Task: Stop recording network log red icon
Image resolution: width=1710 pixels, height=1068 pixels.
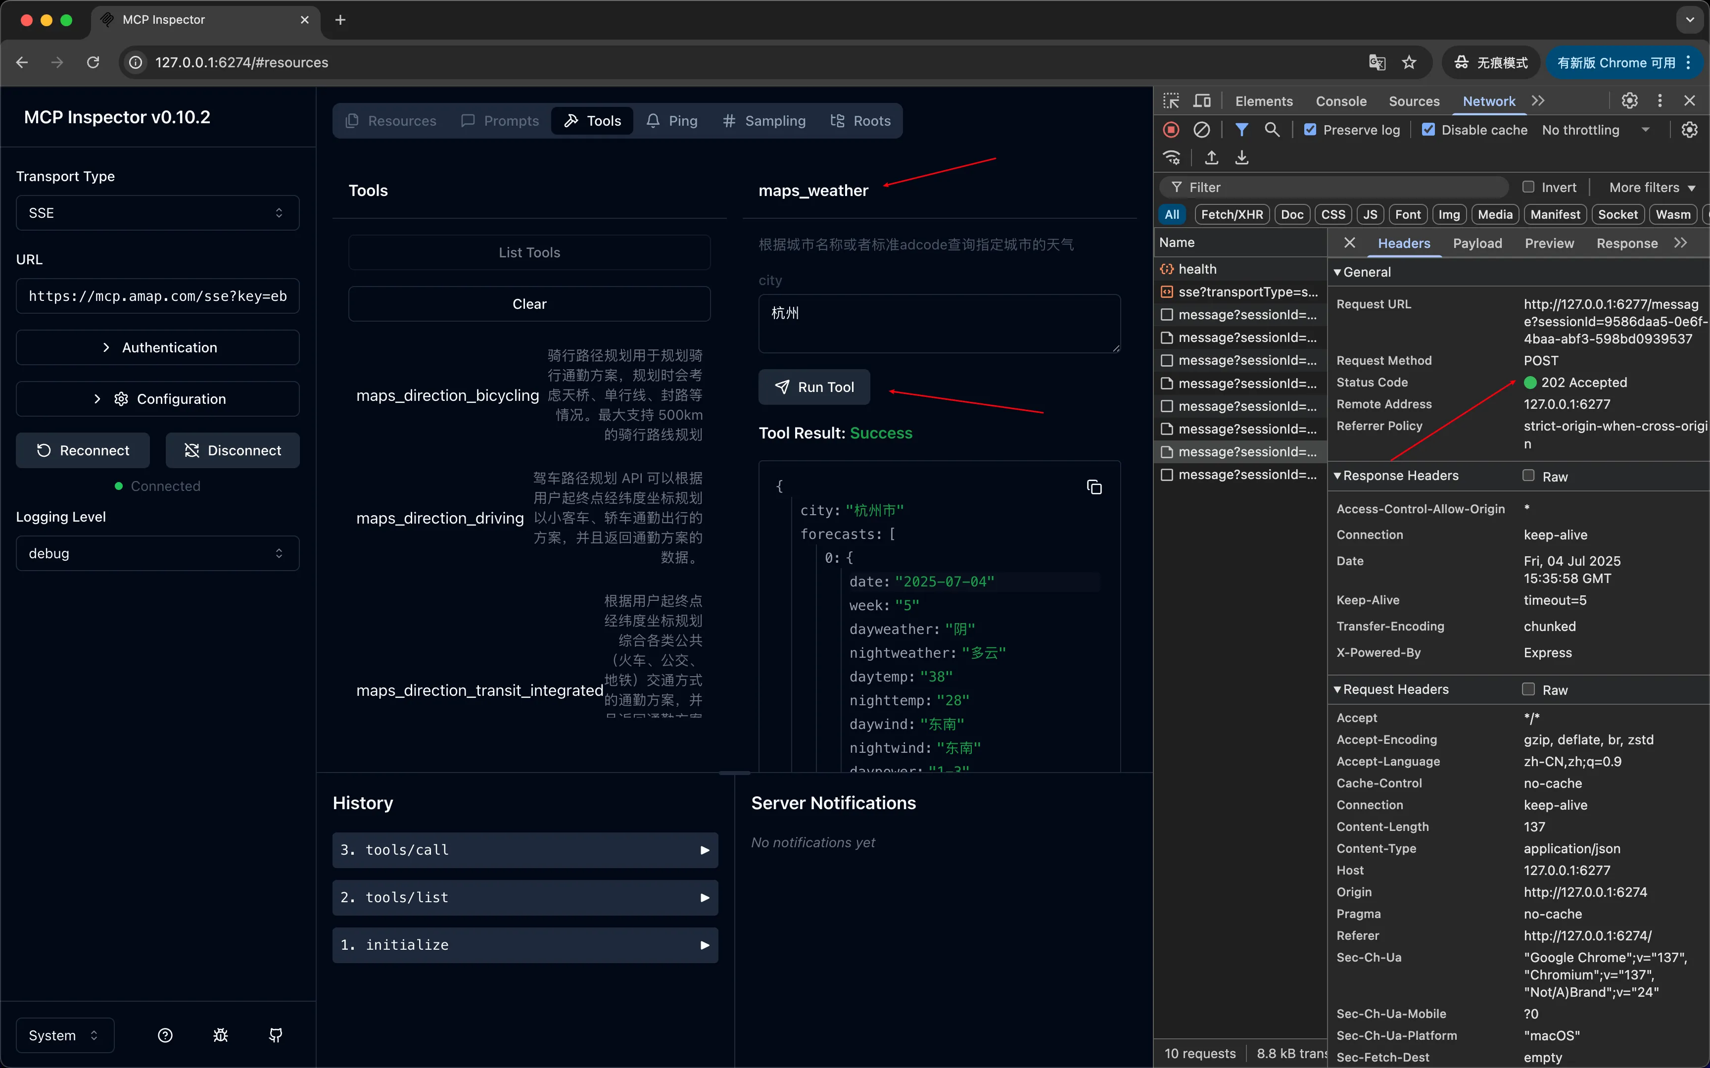Action: (1171, 130)
